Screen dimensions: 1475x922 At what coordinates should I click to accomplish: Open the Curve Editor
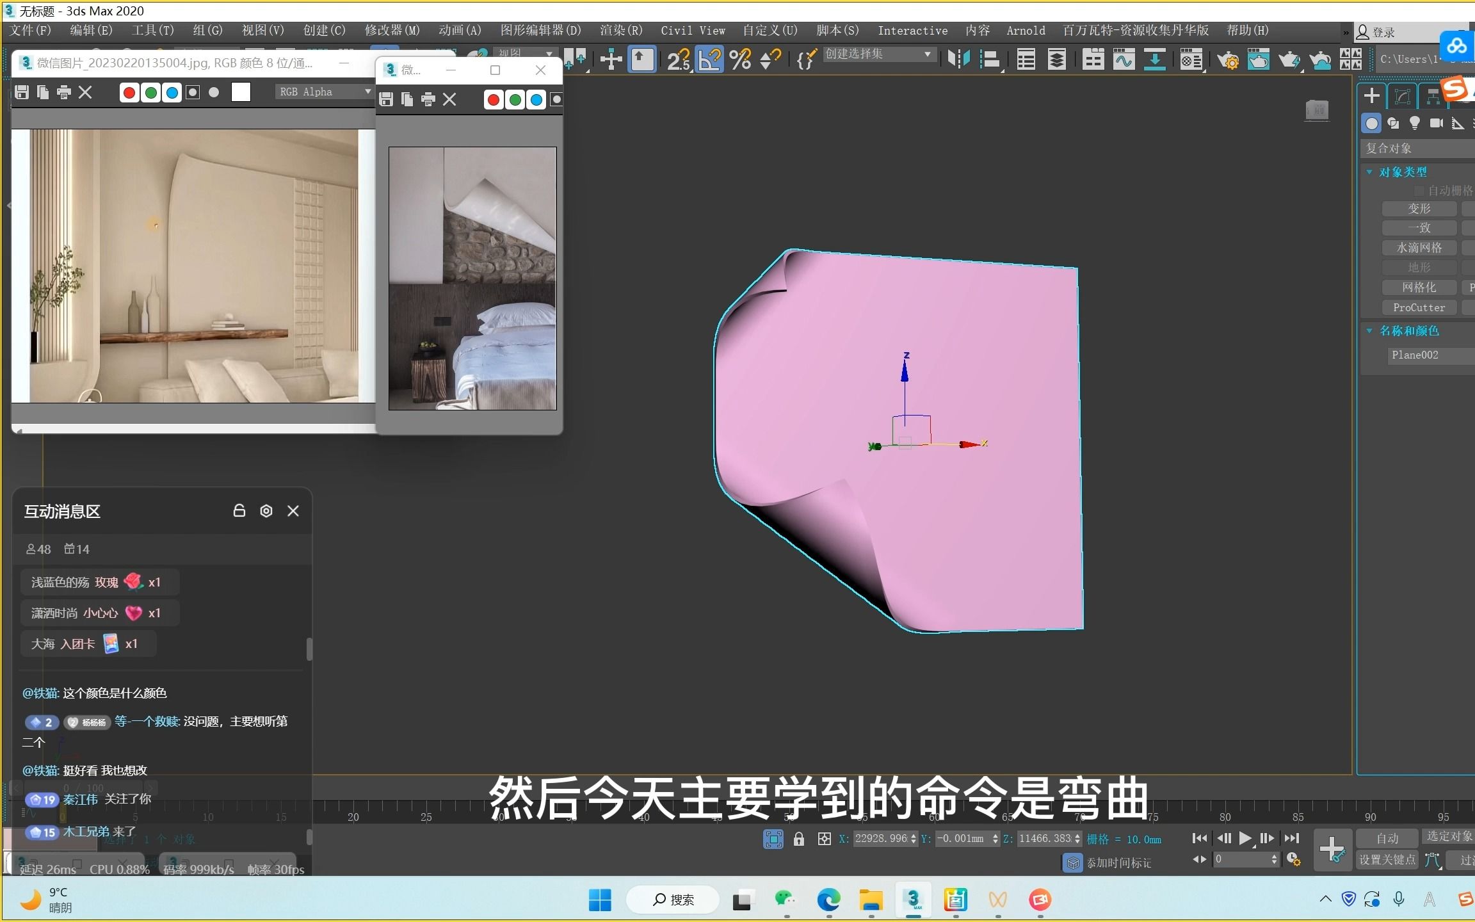pos(1124,60)
